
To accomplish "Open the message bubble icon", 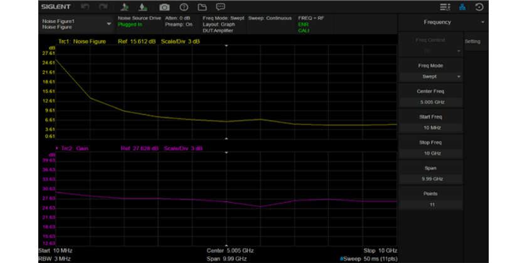I will (x=220, y=7).
